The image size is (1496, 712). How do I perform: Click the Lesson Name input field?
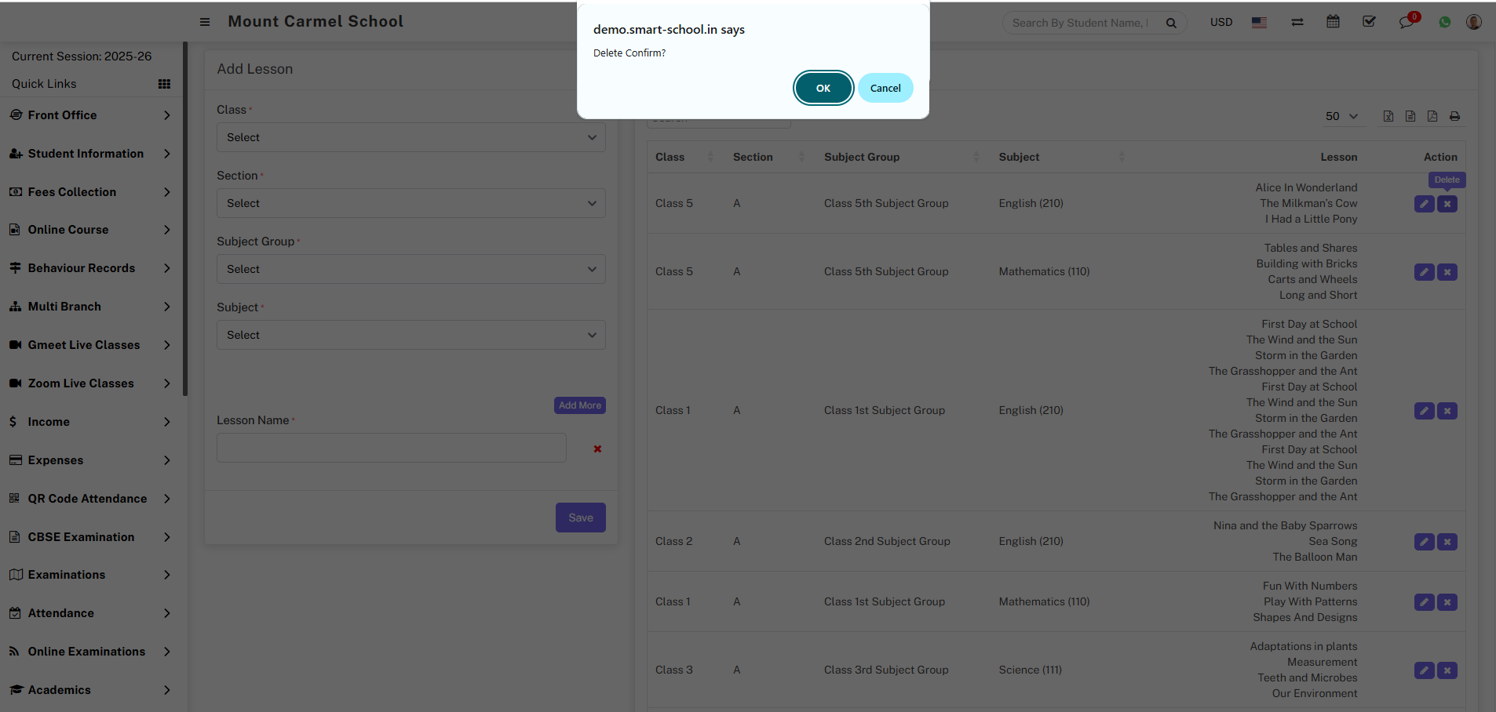(391, 448)
